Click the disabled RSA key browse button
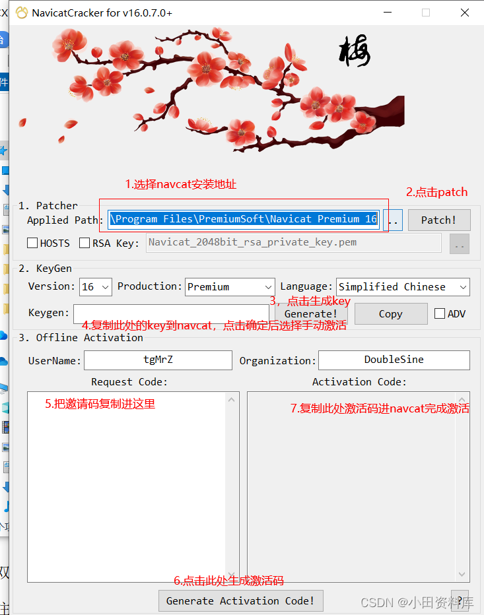Viewport: 484px width, 615px height. point(460,244)
